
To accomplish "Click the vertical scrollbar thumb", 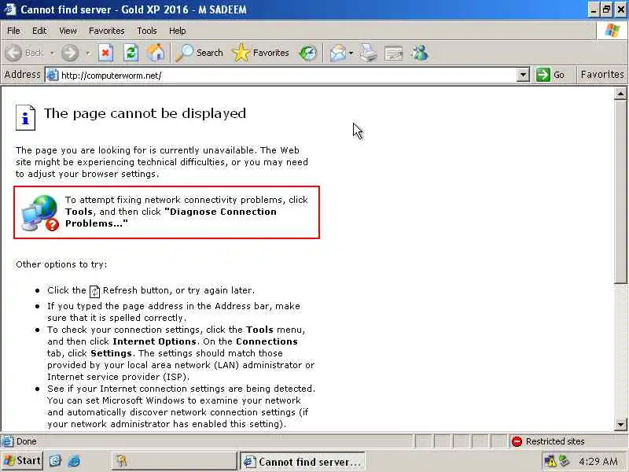I will pos(620,192).
